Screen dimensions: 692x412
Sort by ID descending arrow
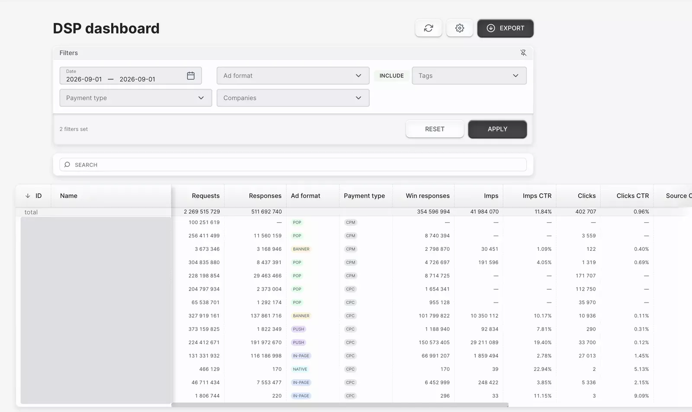(28, 196)
